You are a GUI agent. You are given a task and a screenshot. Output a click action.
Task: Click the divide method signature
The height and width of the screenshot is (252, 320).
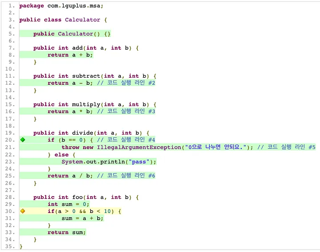click(92, 133)
